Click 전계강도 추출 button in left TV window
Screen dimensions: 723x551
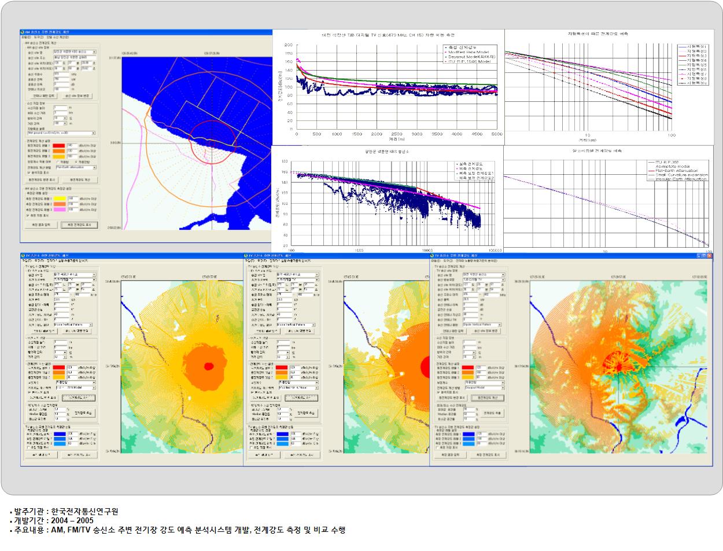point(83,413)
